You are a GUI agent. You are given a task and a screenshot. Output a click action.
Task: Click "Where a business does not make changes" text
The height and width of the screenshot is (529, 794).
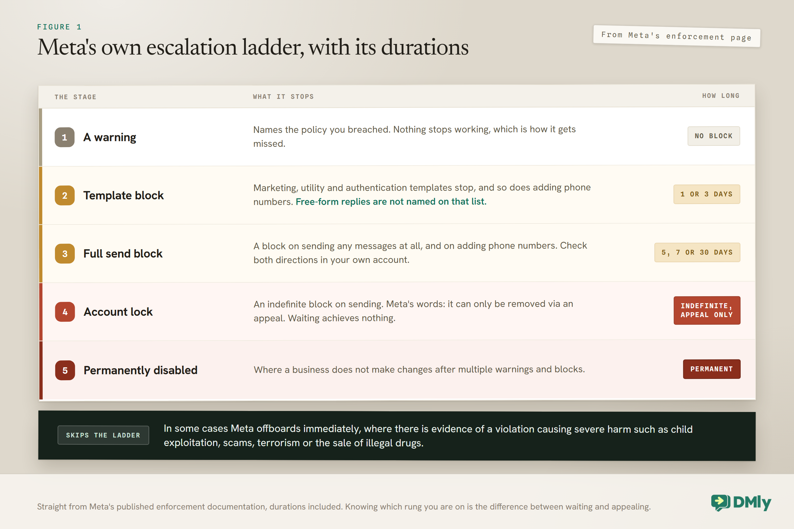(419, 369)
